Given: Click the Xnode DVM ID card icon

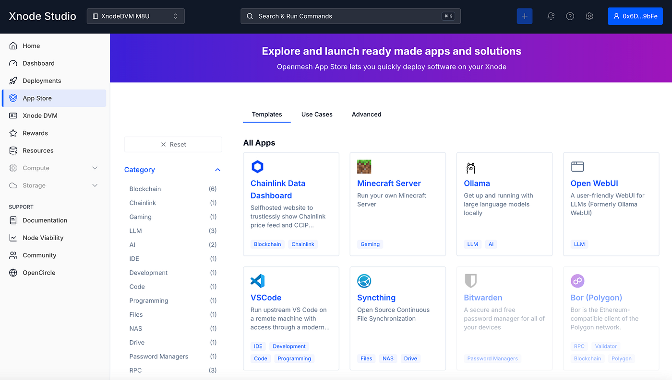Looking at the screenshot, I should [13, 115].
